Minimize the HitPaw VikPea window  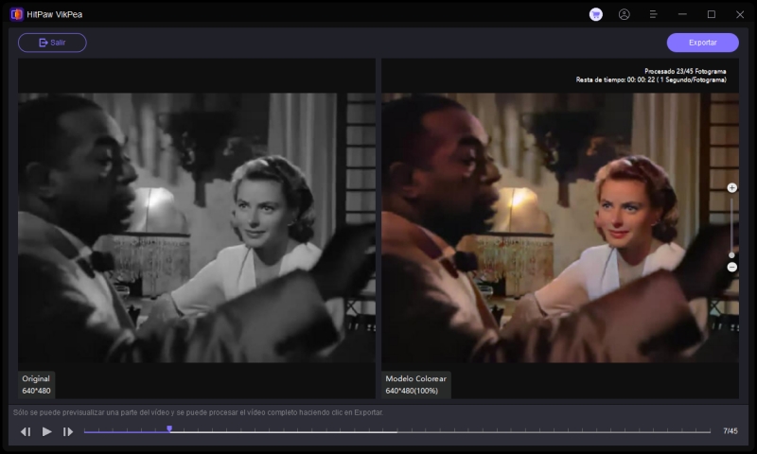point(682,14)
